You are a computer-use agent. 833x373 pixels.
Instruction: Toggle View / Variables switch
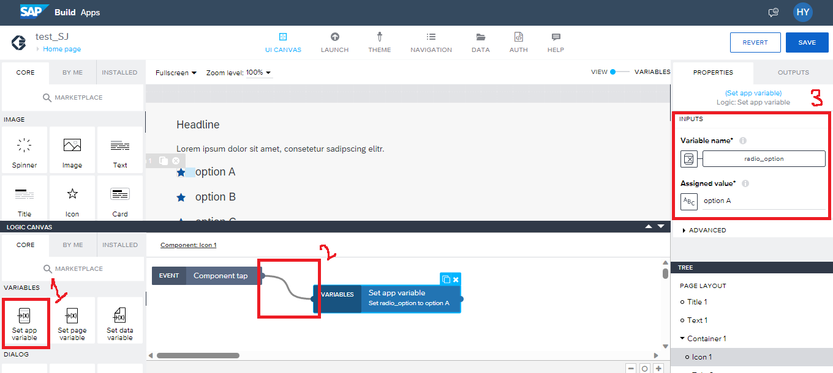pos(619,72)
